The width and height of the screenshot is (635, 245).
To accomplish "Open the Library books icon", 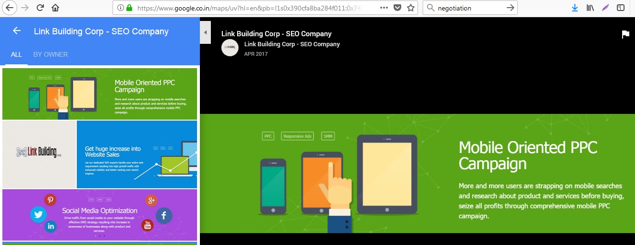I will (591, 8).
